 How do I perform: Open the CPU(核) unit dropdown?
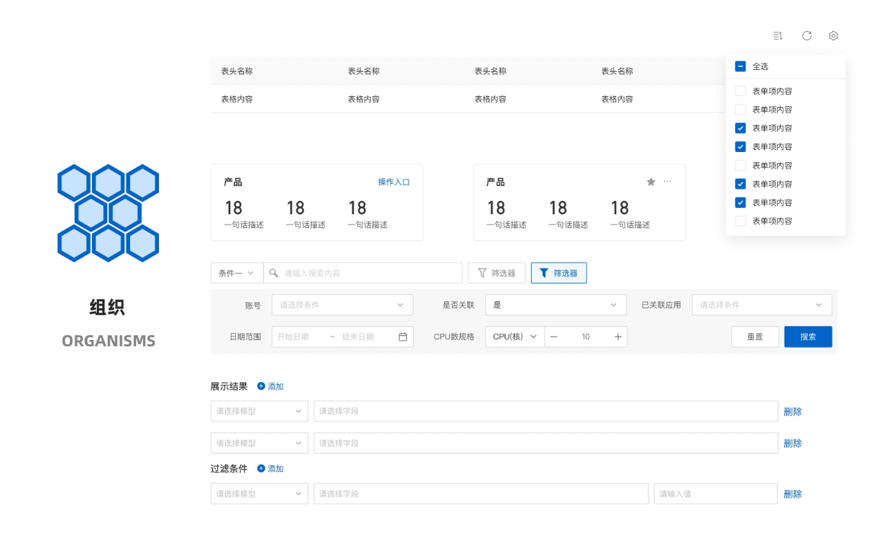point(515,337)
